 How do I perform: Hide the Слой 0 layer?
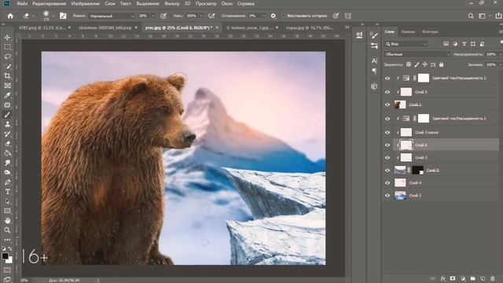point(387,170)
